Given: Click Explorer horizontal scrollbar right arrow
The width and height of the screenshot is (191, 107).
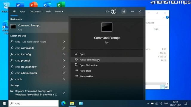Looking at the screenshot, I should (x=168, y=84).
